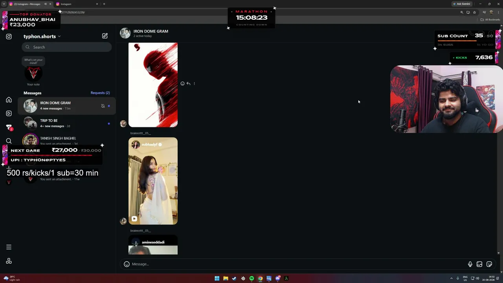Search conversations in Search field

tap(67, 47)
